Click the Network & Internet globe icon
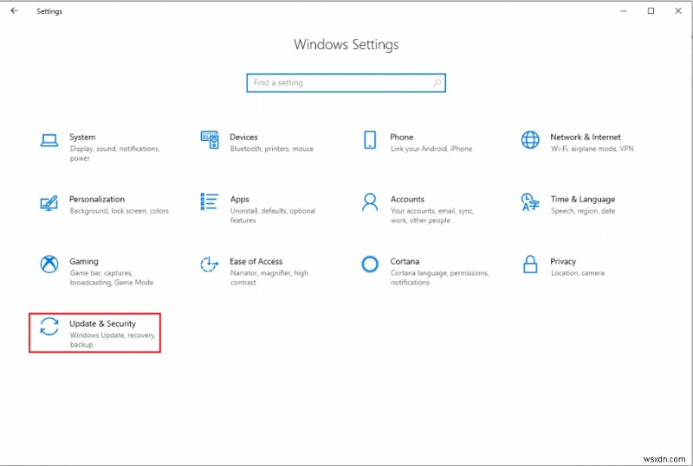693x466 pixels. [x=530, y=140]
